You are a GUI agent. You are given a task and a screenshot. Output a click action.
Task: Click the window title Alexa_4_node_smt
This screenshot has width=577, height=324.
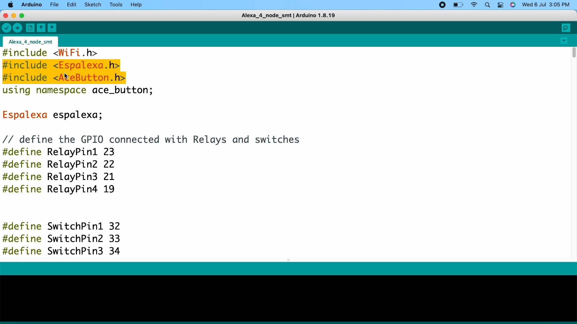[x=289, y=16]
